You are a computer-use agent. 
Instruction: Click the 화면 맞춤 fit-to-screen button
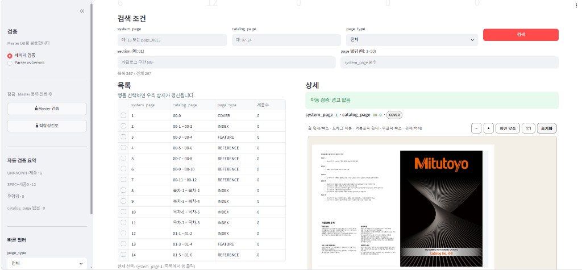(508, 128)
